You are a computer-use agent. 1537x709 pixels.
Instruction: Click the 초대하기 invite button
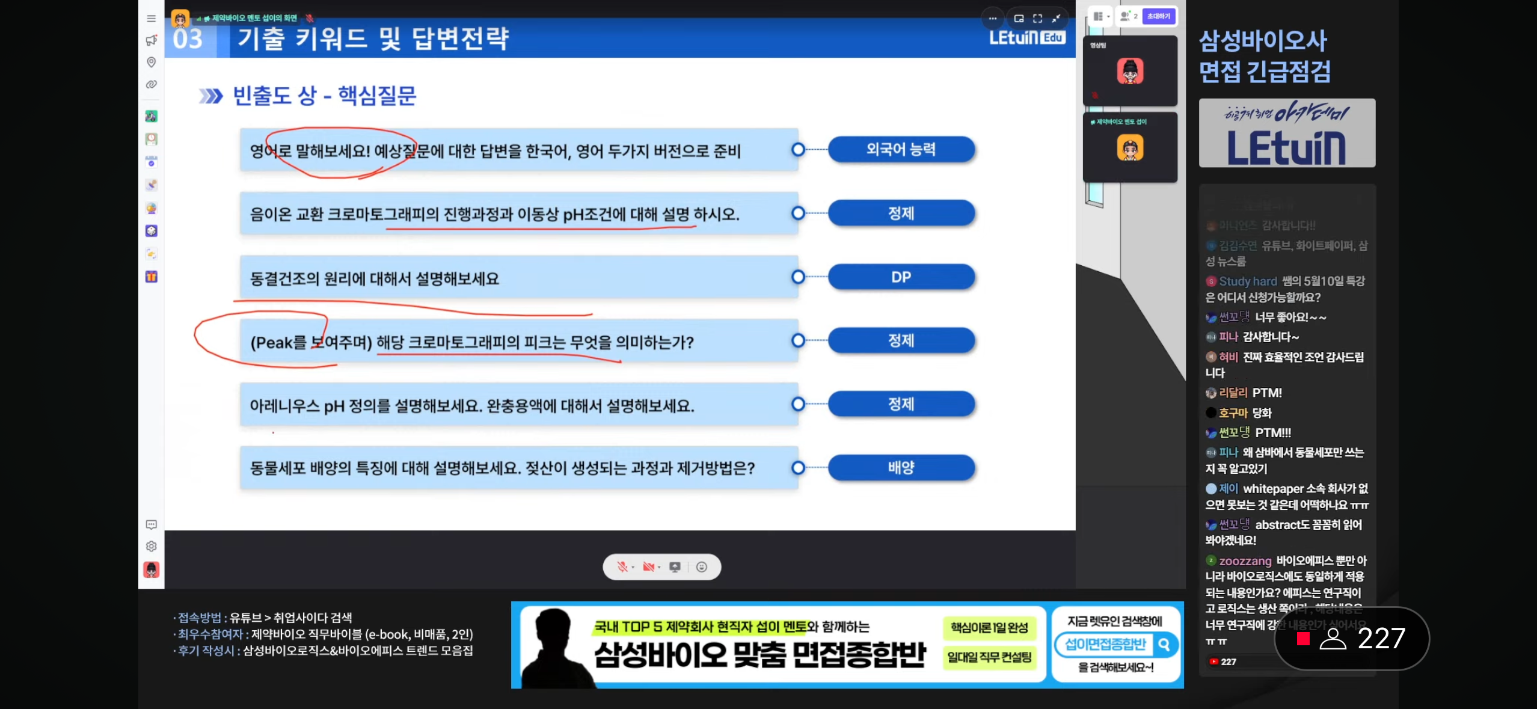point(1158,16)
